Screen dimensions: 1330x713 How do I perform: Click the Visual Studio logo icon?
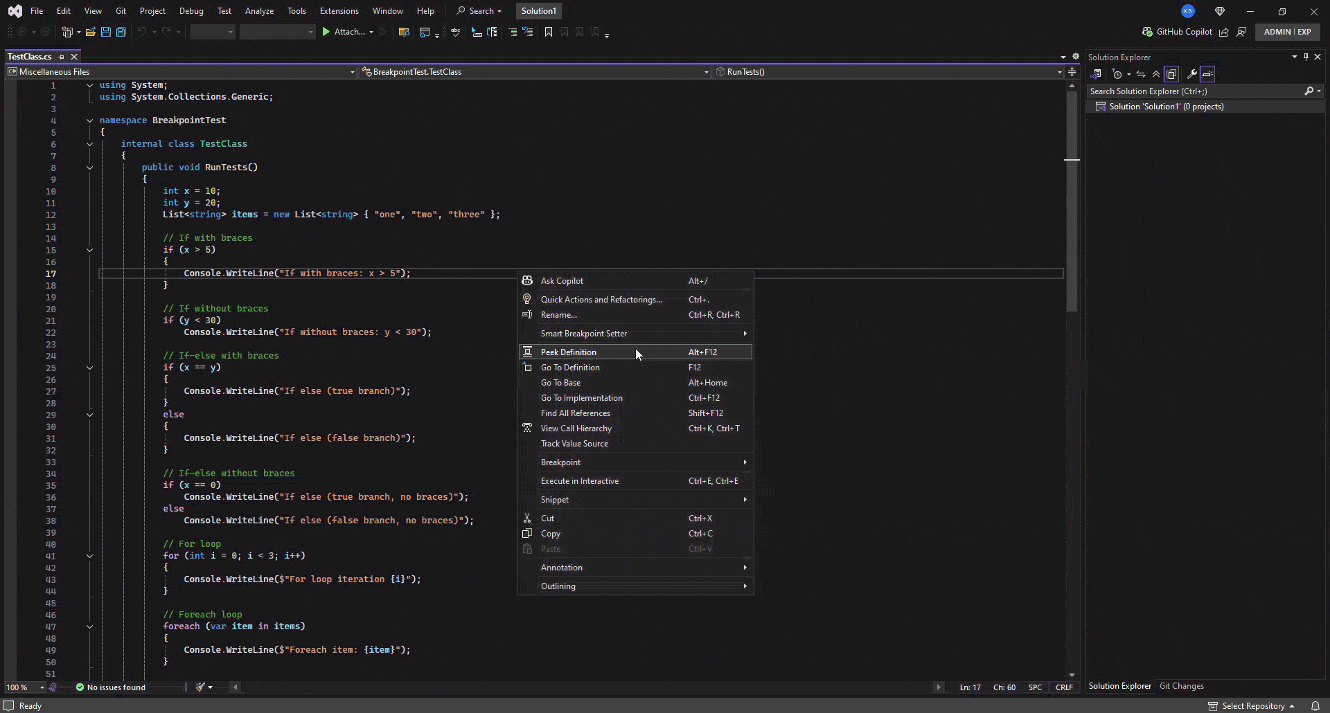tap(15, 11)
